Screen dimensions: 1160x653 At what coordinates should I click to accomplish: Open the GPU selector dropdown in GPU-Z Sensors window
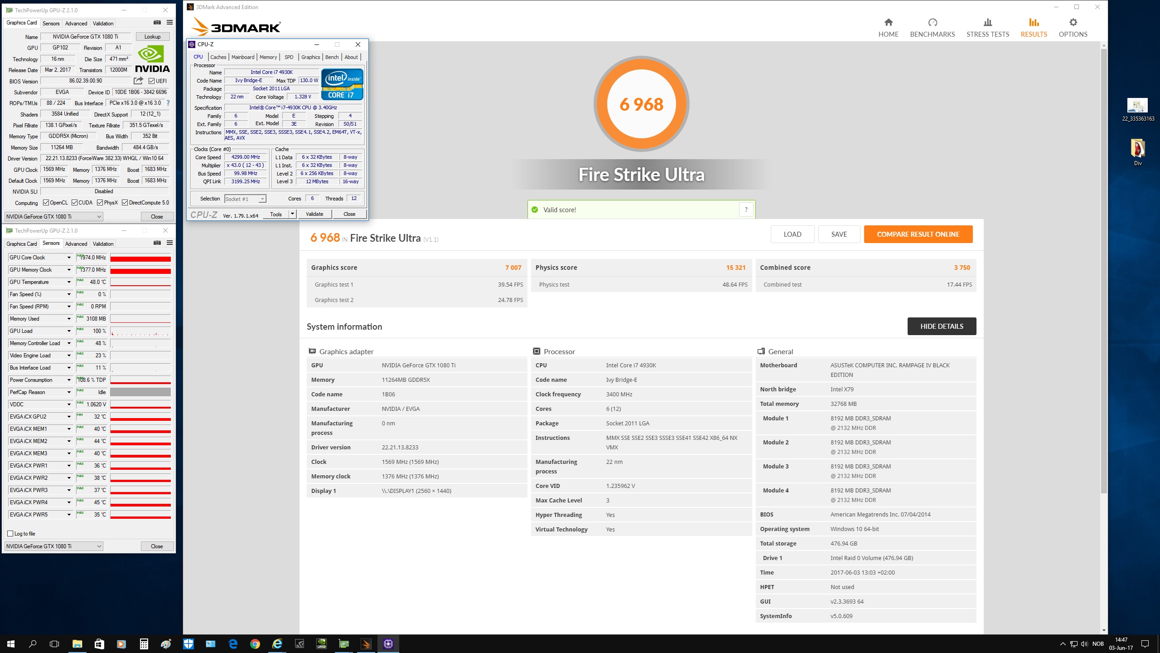pyautogui.click(x=54, y=546)
